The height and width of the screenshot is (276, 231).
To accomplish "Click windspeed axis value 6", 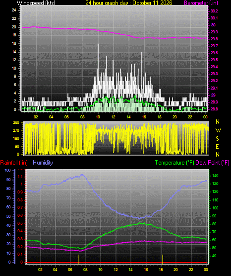I will click(15, 85).
